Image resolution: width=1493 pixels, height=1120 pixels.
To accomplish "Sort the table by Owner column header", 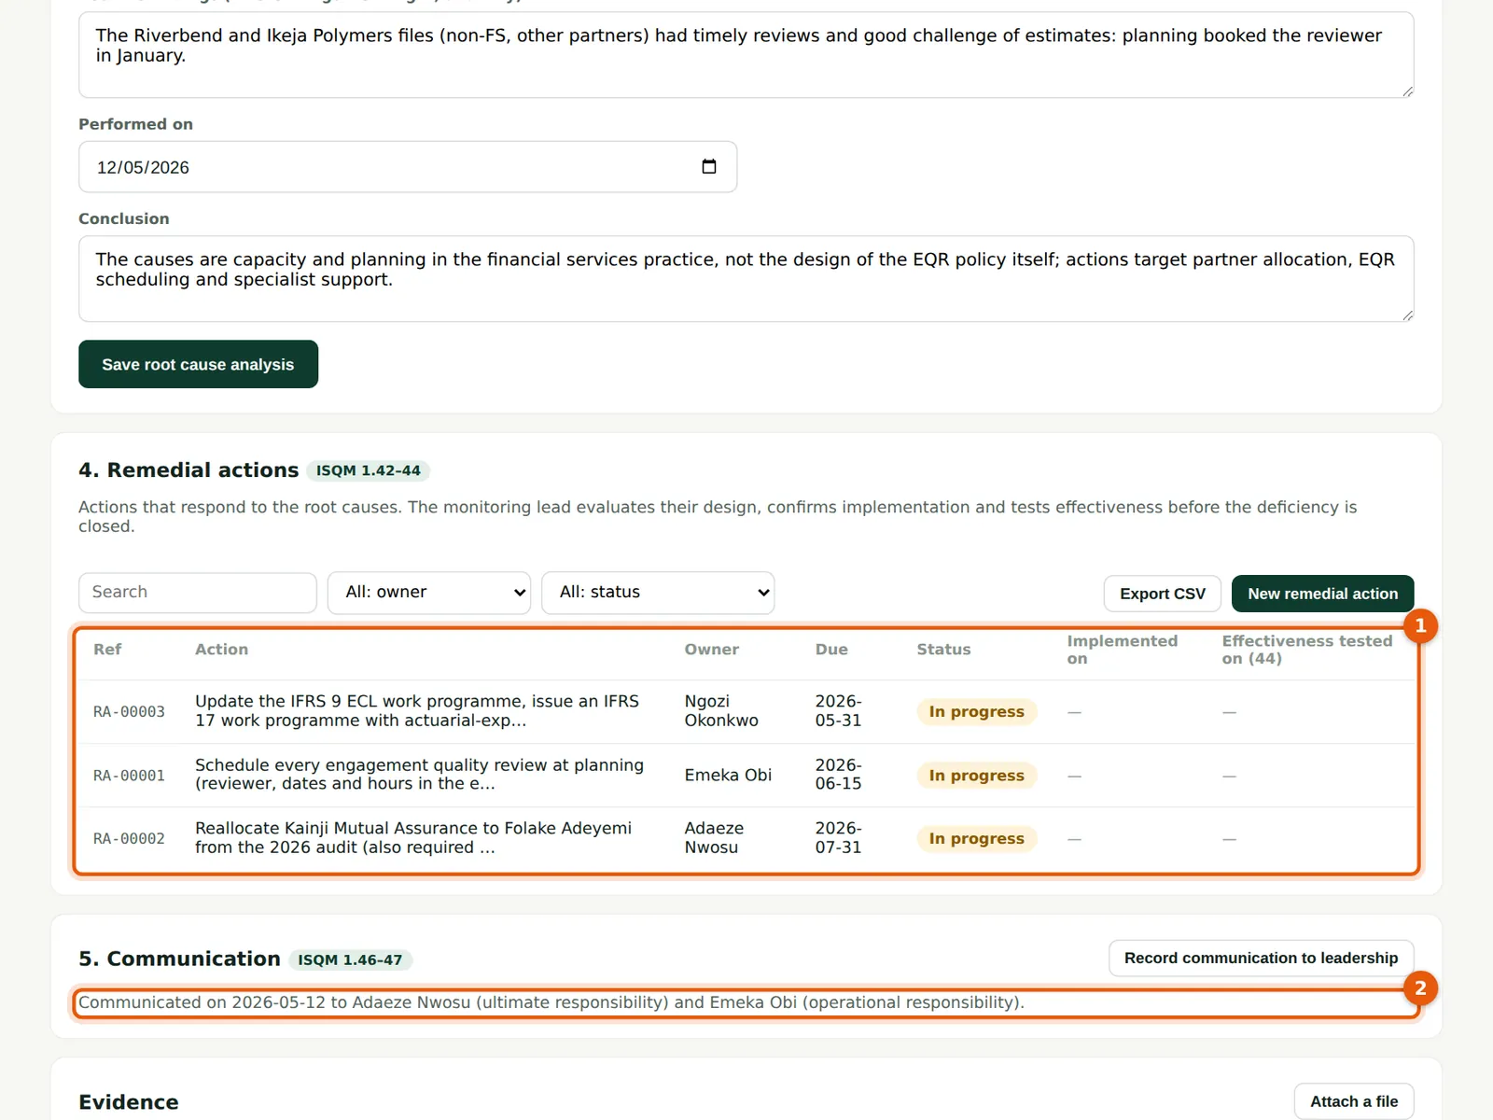I will pyautogui.click(x=712, y=650).
